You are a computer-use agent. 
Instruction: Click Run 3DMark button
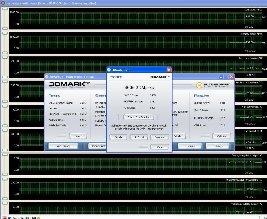click(x=63, y=146)
